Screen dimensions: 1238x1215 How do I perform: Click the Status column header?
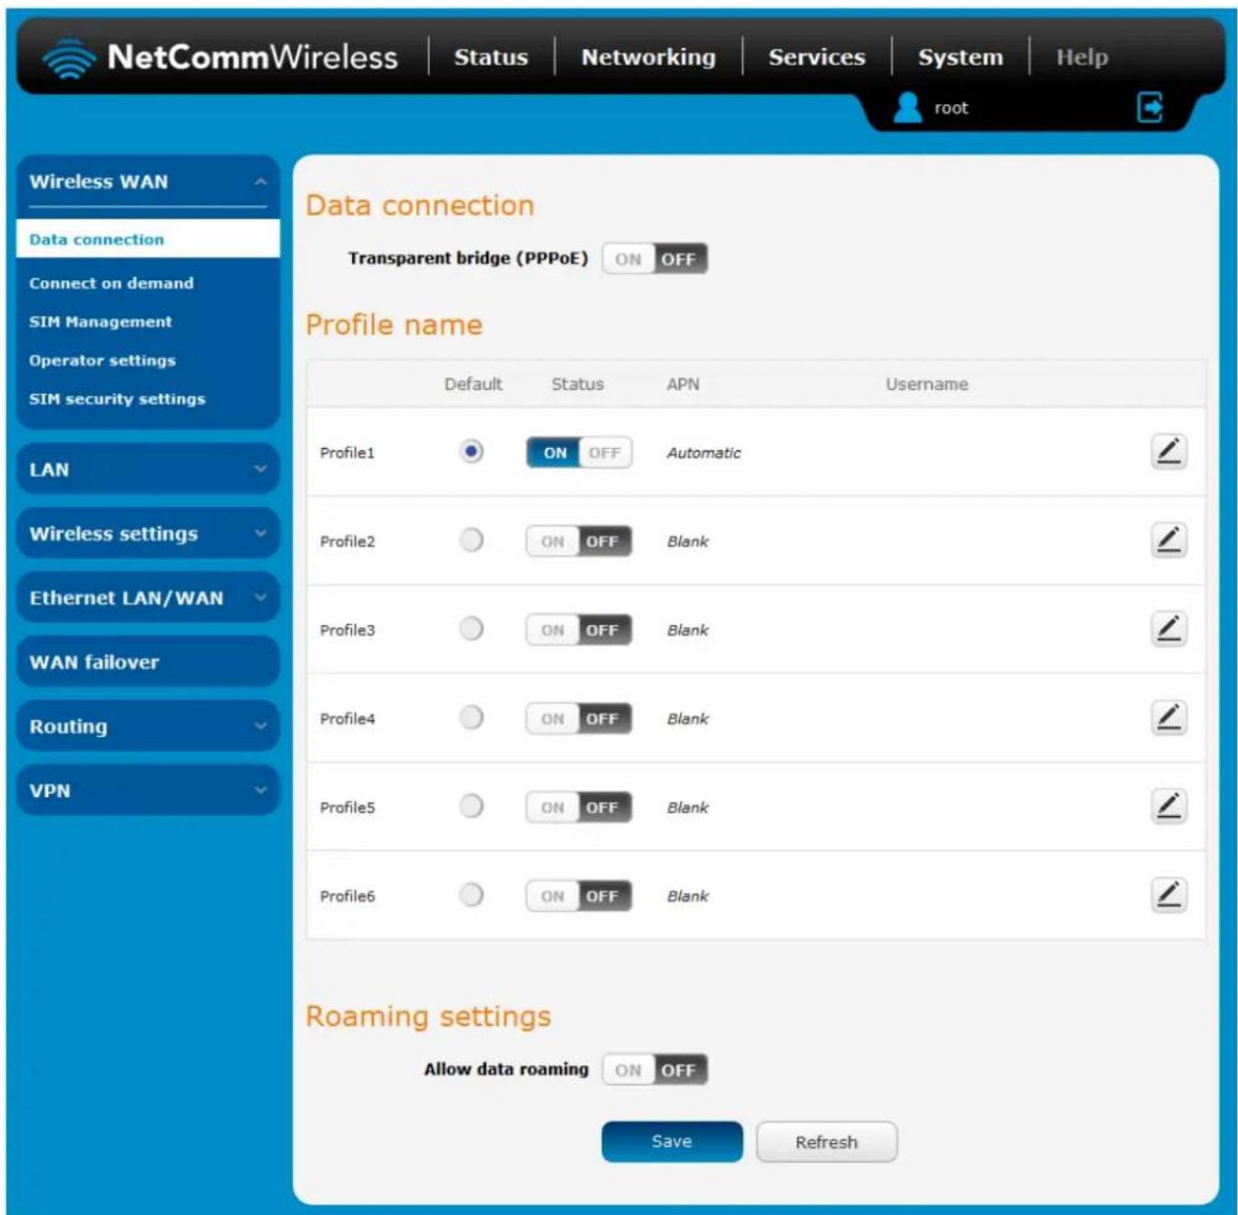point(577,384)
